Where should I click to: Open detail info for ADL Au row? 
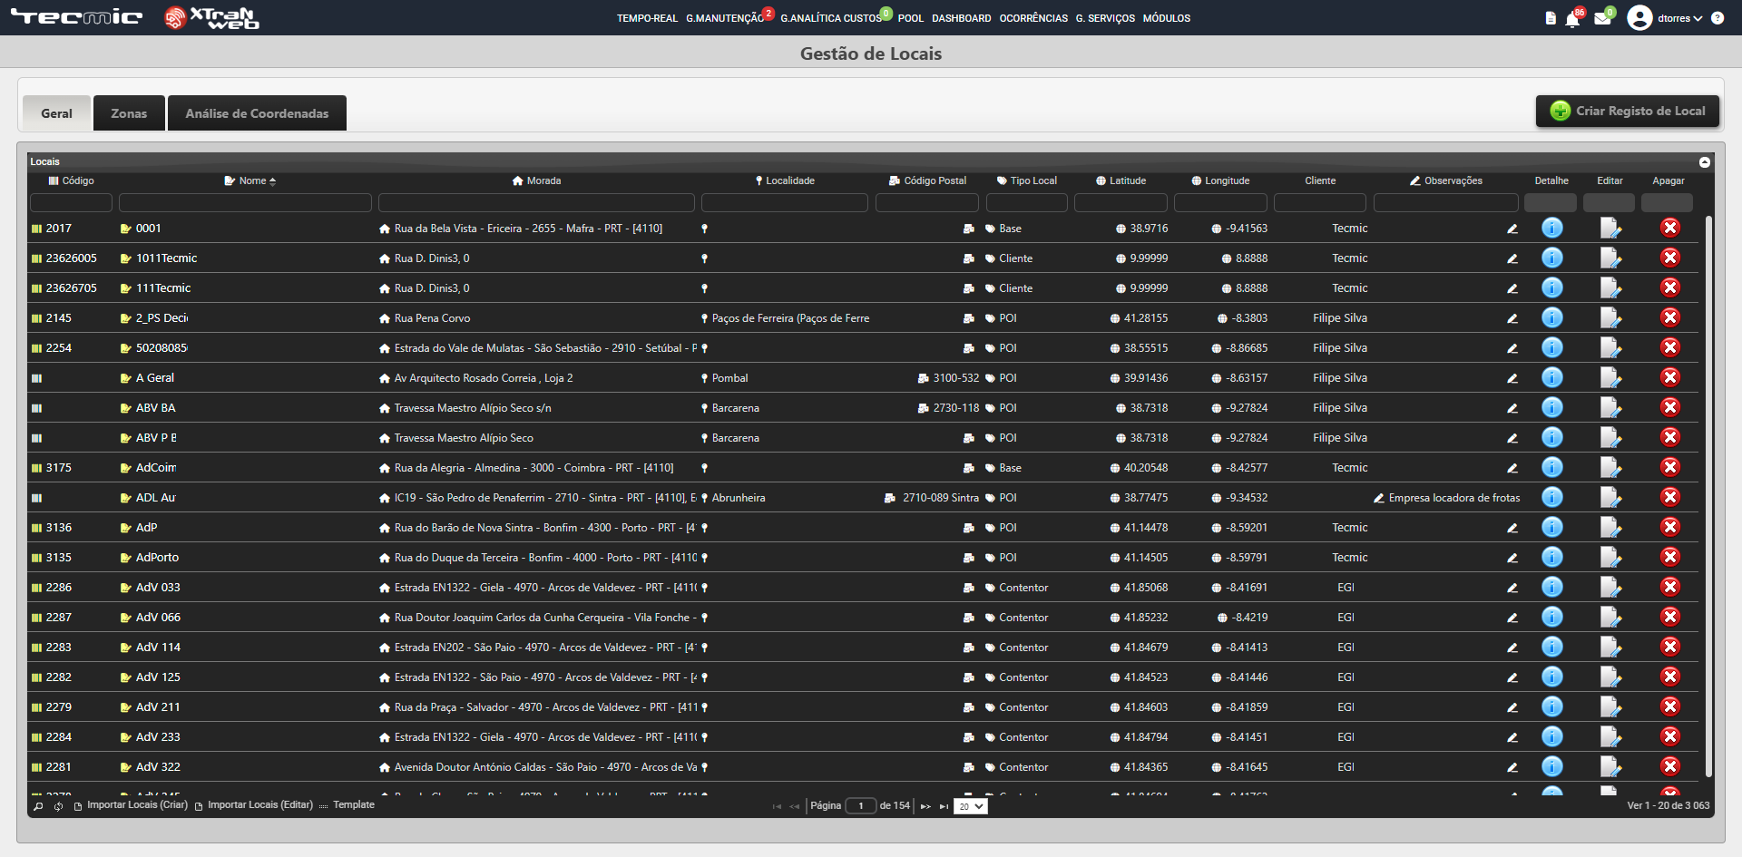[x=1552, y=497]
